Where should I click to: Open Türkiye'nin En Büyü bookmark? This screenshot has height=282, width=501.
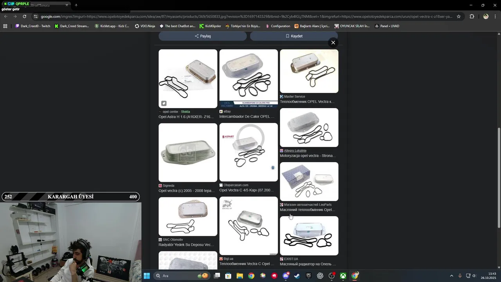click(243, 26)
